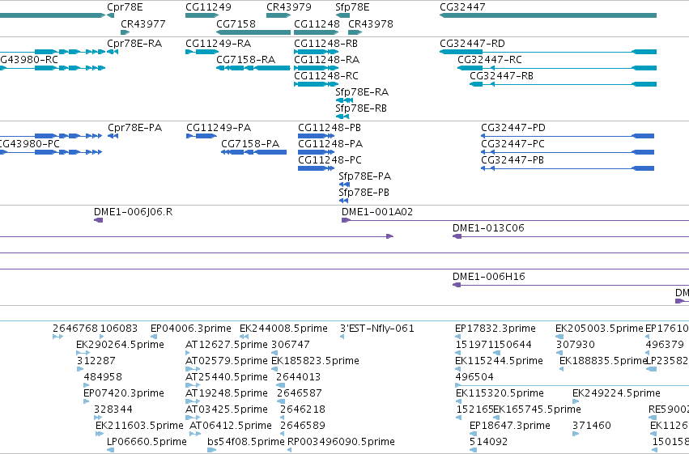Select the CR43977 gene glyph

[125, 32]
